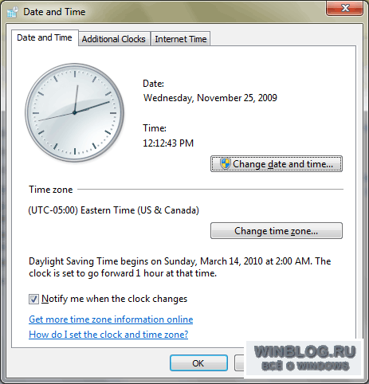This screenshot has height=384, width=369.
Task: Open Change time zone dialog
Action: click(277, 231)
